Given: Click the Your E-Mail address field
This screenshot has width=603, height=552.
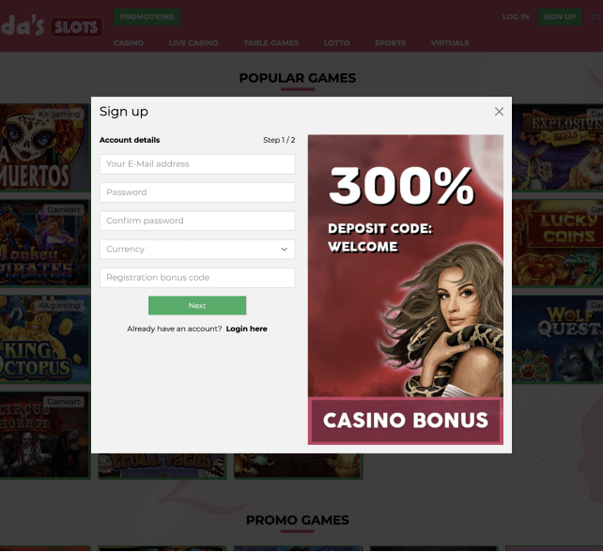Looking at the screenshot, I should coord(197,164).
